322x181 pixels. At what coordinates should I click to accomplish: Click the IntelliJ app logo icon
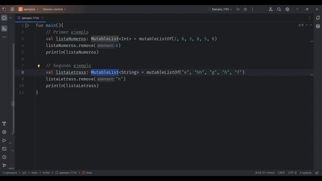(4, 9)
